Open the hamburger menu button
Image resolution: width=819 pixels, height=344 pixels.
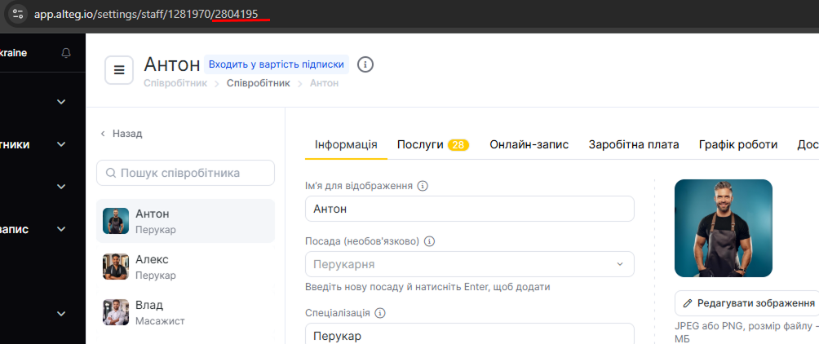pyautogui.click(x=119, y=70)
